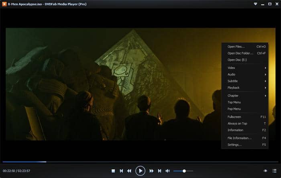Viewport: 281px width, 178px height.
Task: Choose Open Disc (E:) option
Action: point(245,60)
